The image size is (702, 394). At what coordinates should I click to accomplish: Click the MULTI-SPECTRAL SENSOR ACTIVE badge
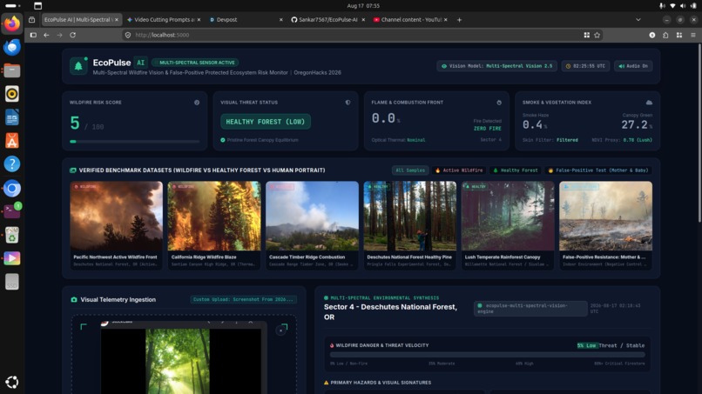(x=196, y=63)
